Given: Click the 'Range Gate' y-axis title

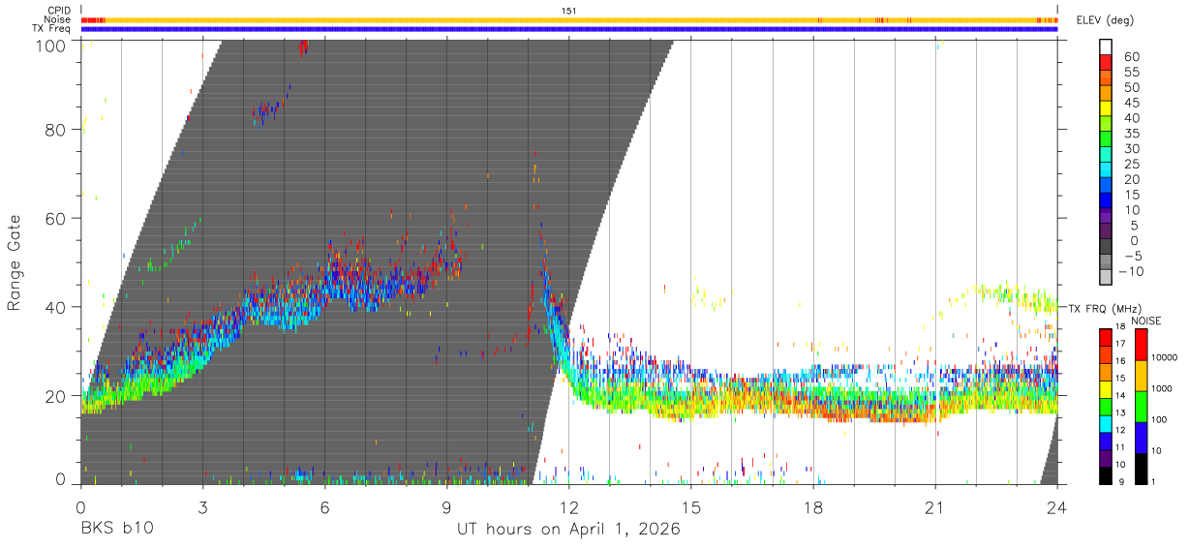Looking at the screenshot, I should click(15, 262).
